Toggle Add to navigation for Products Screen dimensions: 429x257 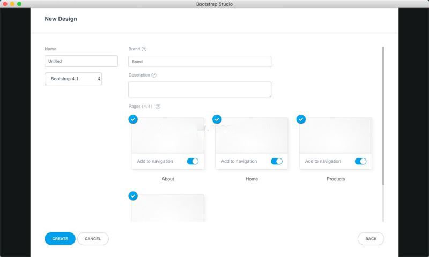point(360,161)
